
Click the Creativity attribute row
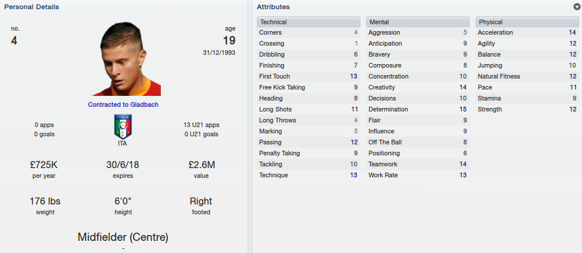pos(418,87)
